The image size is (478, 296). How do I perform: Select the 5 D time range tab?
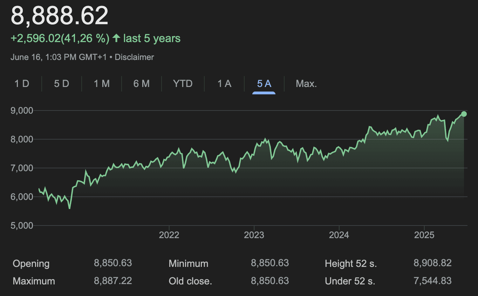point(62,84)
